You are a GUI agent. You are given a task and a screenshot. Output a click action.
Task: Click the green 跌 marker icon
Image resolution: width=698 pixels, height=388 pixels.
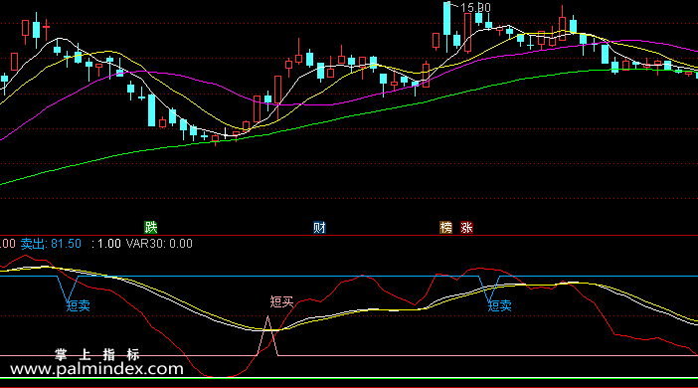tap(151, 228)
